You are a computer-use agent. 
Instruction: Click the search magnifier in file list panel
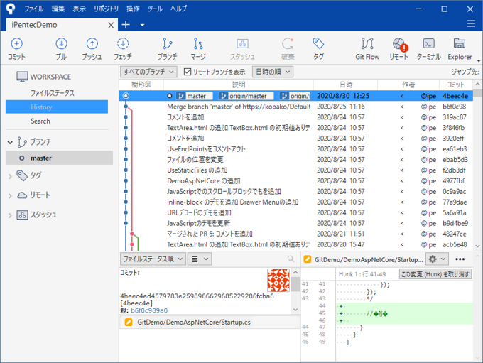pyautogui.click(x=291, y=259)
